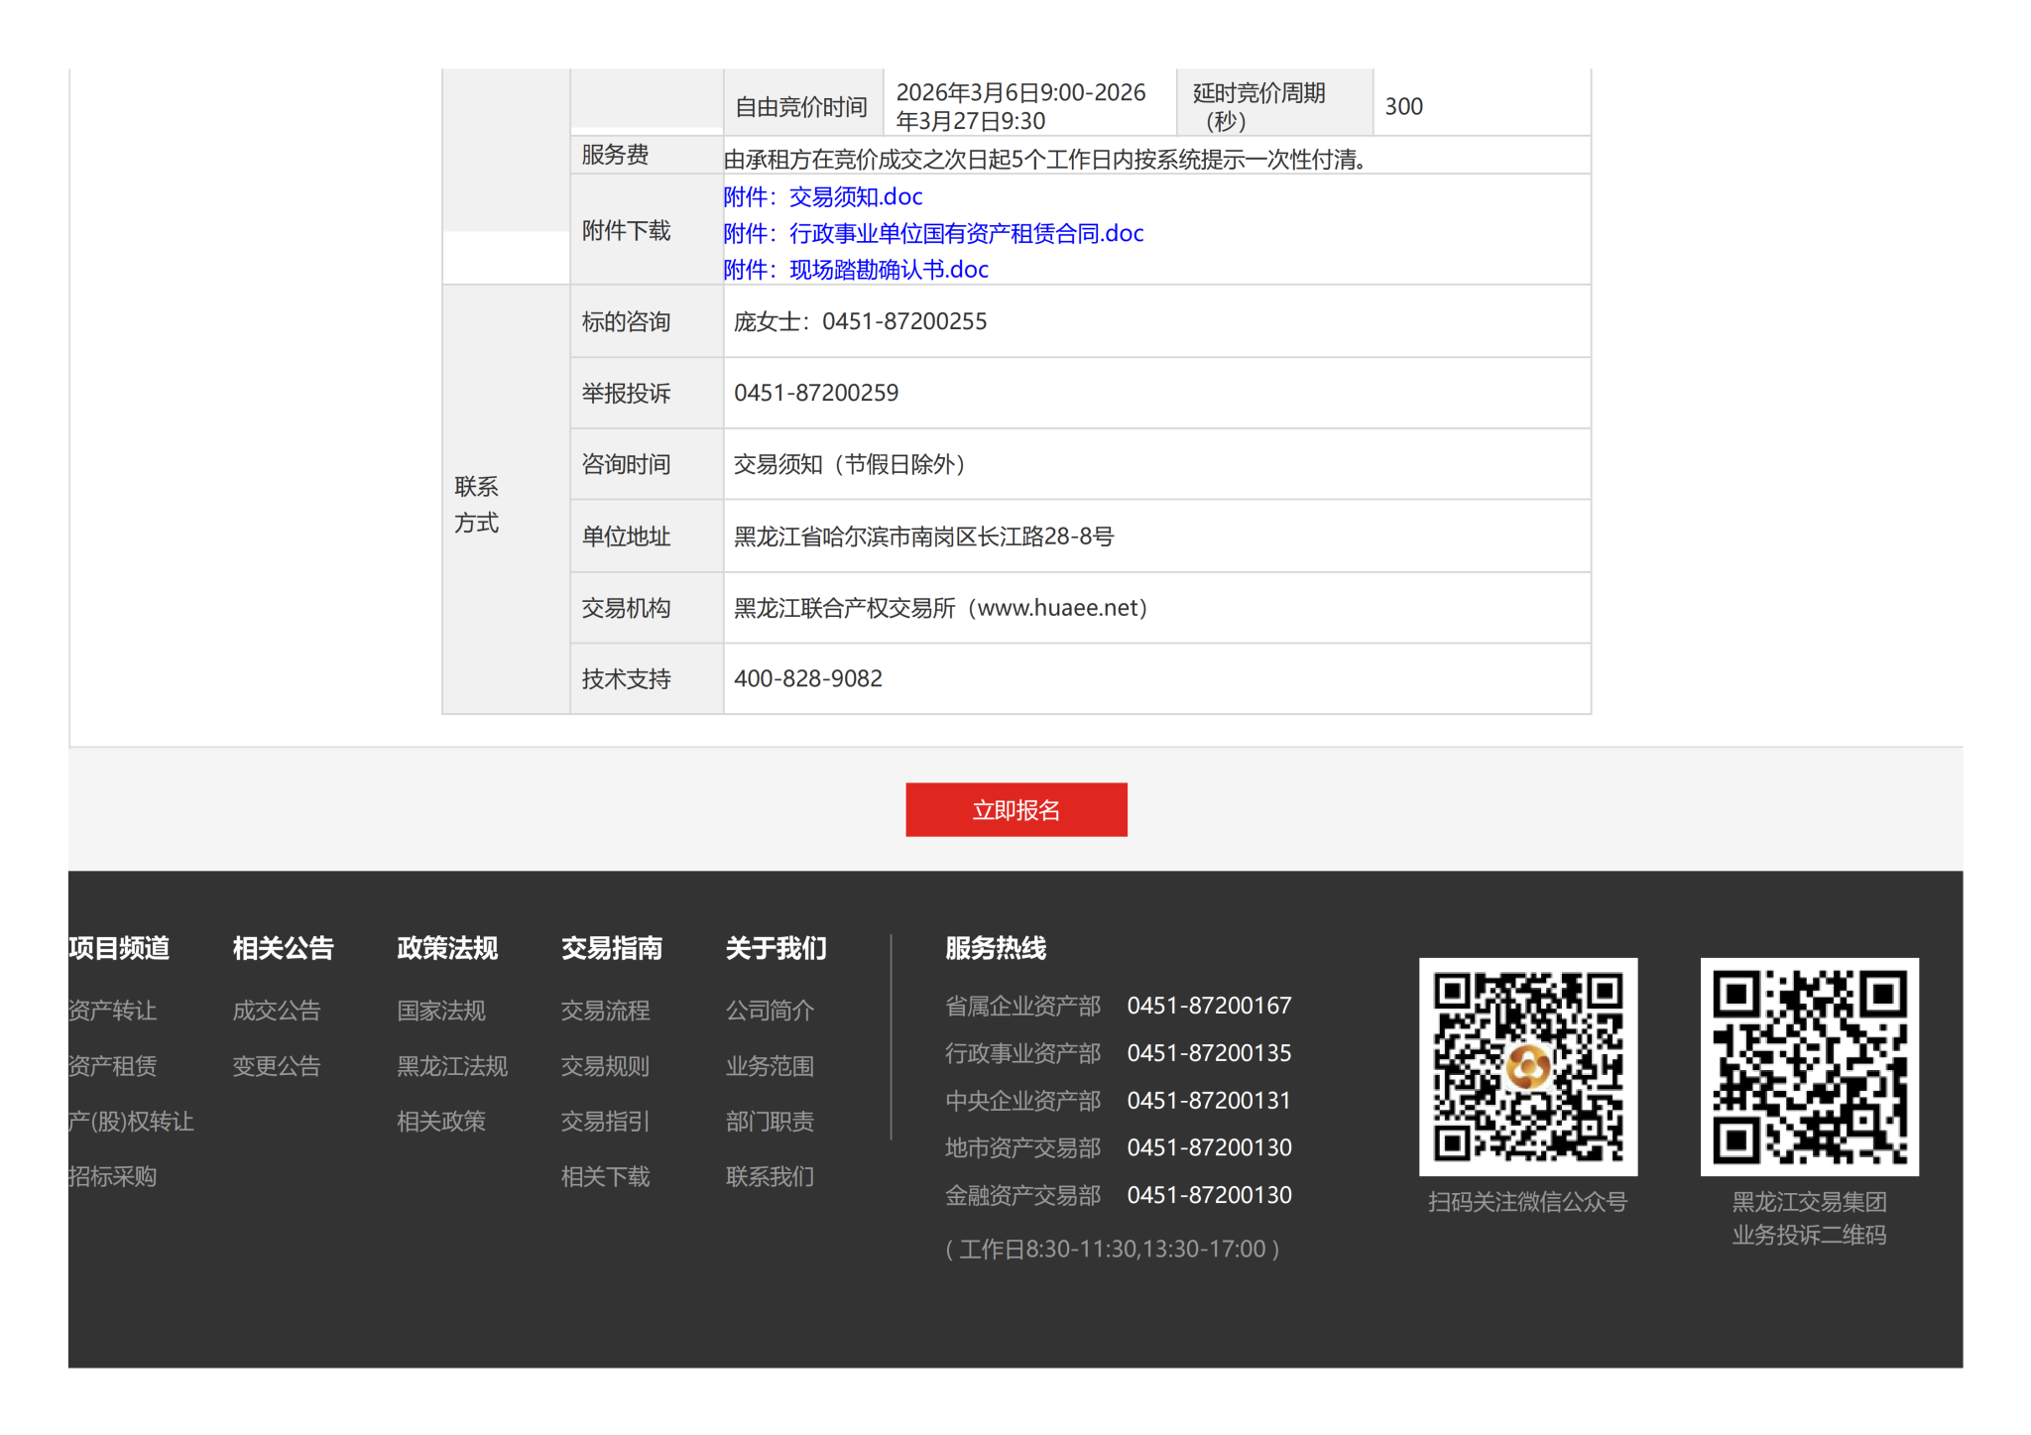The image size is (2031, 1435).
Task: Click the business complaint QR code
Action: pyautogui.click(x=1809, y=1066)
